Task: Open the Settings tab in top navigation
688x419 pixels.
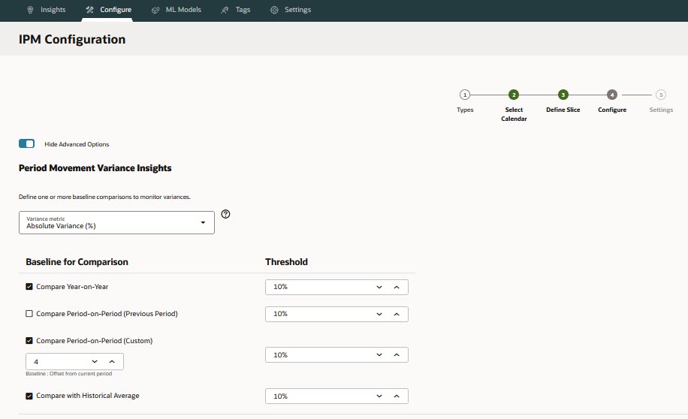Action: pyautogui.click(x=297, y=10)
